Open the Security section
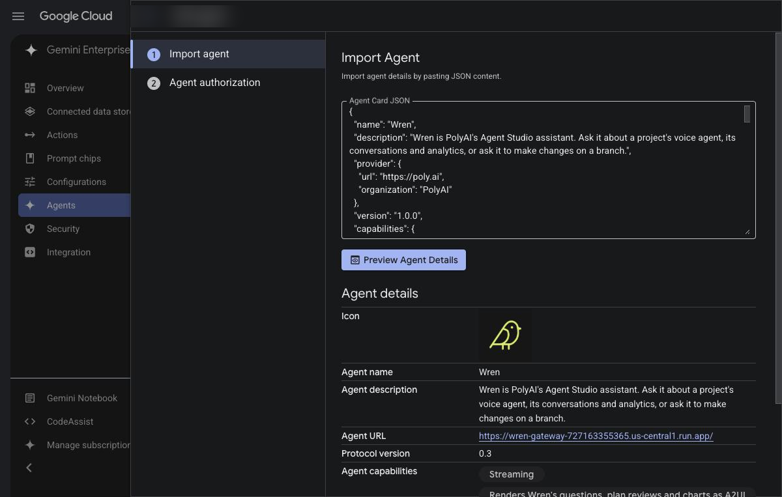 click(x=74, y=229)
